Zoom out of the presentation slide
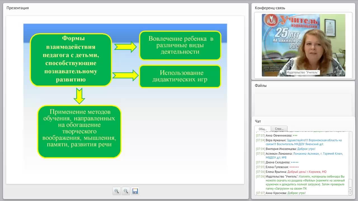 [126, 191]
